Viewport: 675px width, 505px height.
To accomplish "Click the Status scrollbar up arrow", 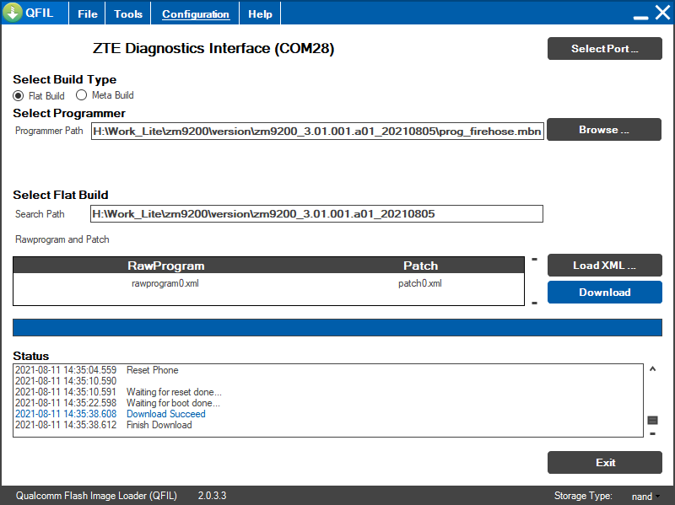I will [652, 368].
